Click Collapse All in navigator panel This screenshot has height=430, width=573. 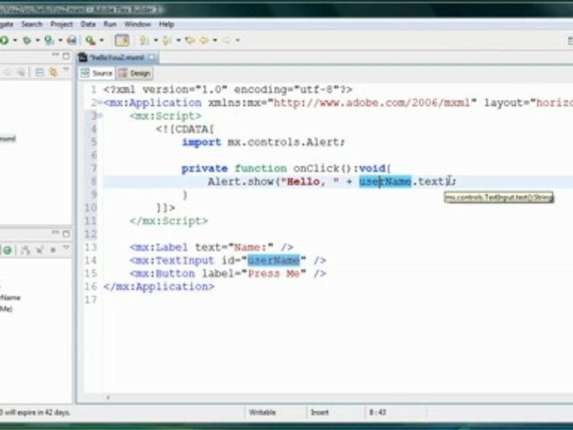[39, 72]
